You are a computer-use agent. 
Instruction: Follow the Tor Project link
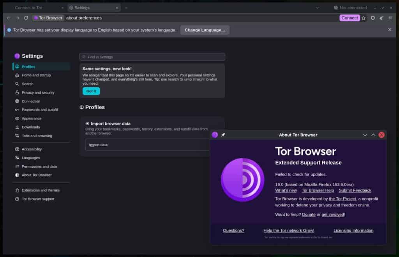342,199
